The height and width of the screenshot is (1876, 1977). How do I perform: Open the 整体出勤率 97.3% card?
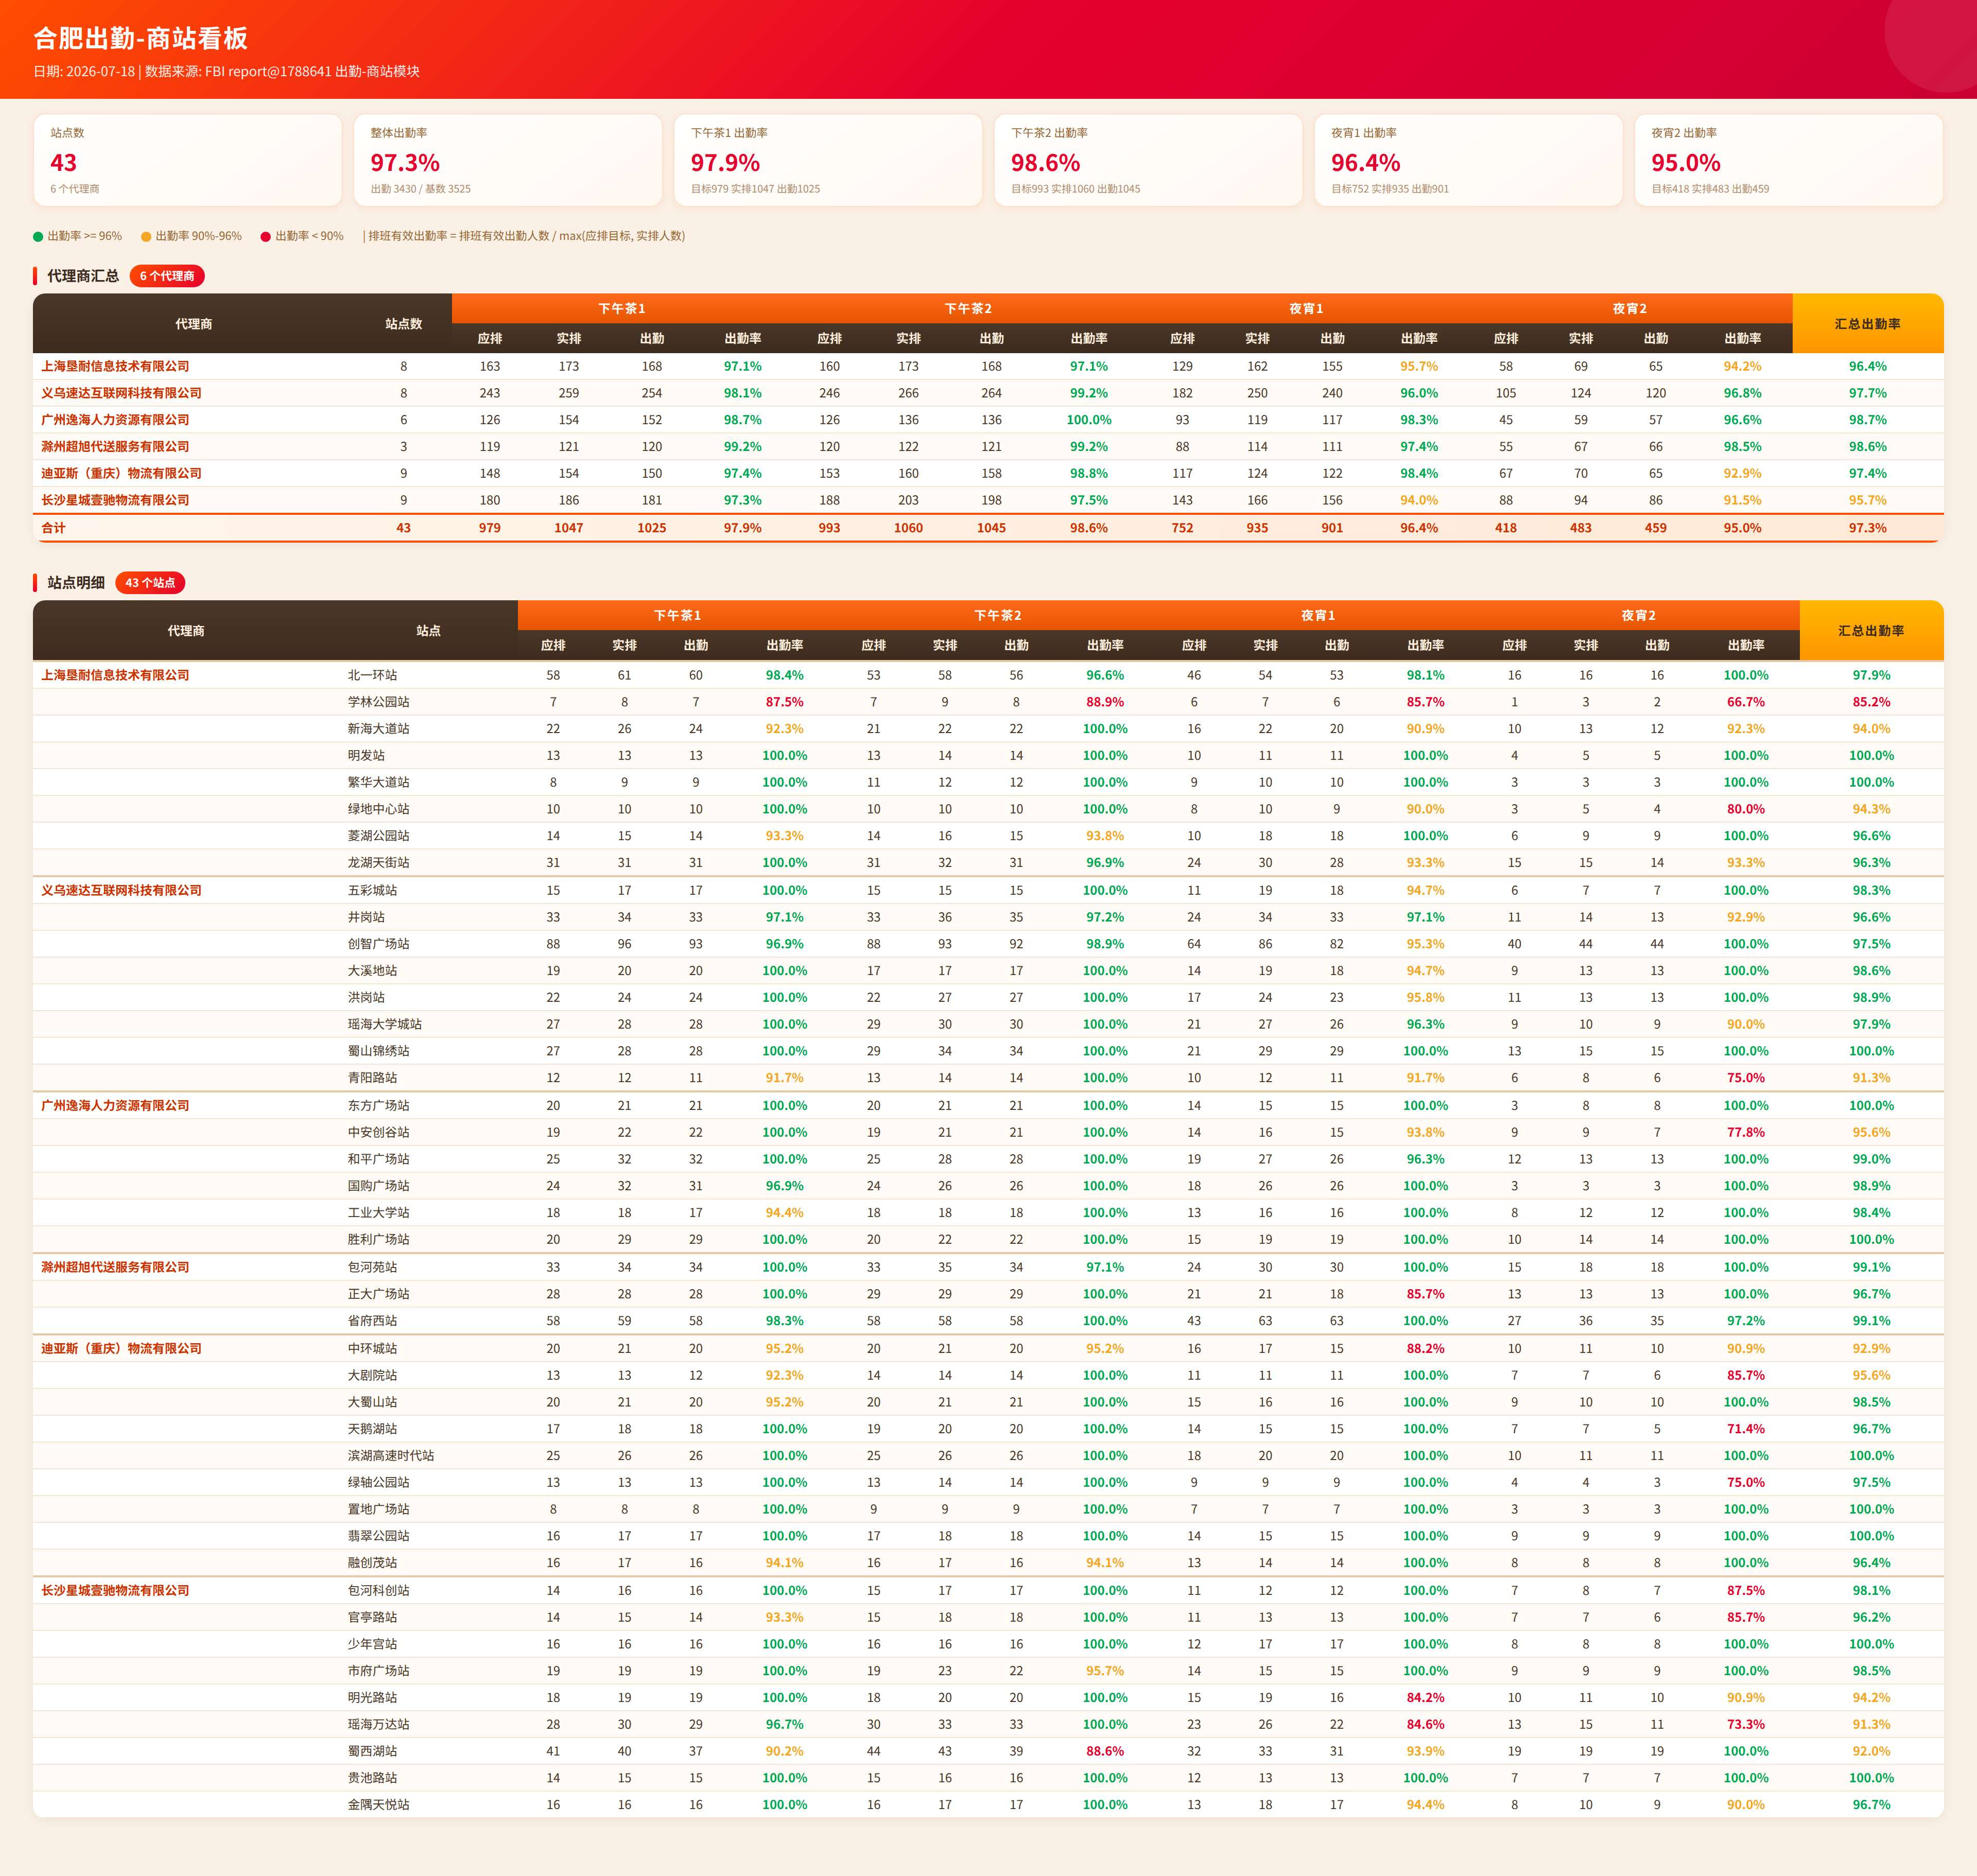tap(508, 160)
